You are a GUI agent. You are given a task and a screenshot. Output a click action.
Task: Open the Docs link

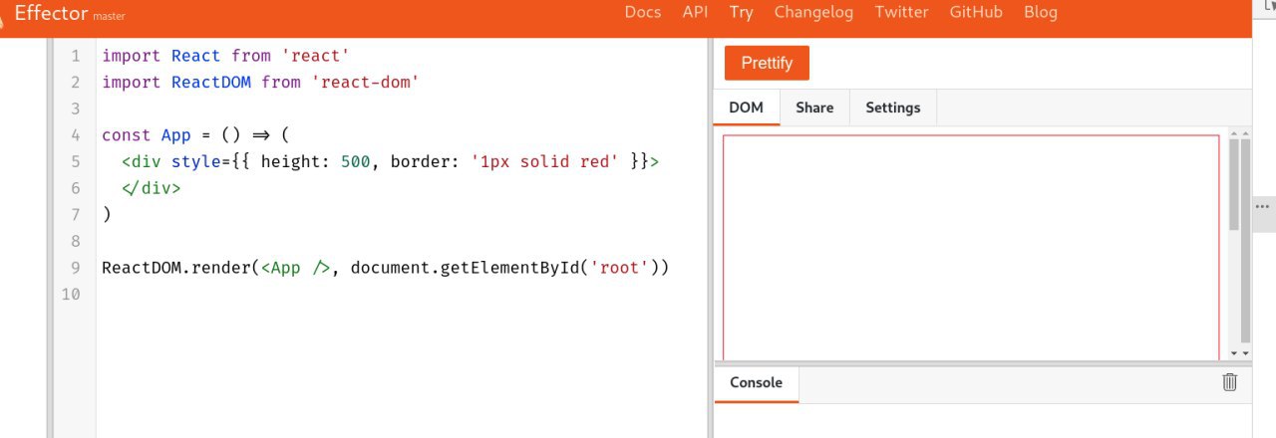click(x=643, y=12)
